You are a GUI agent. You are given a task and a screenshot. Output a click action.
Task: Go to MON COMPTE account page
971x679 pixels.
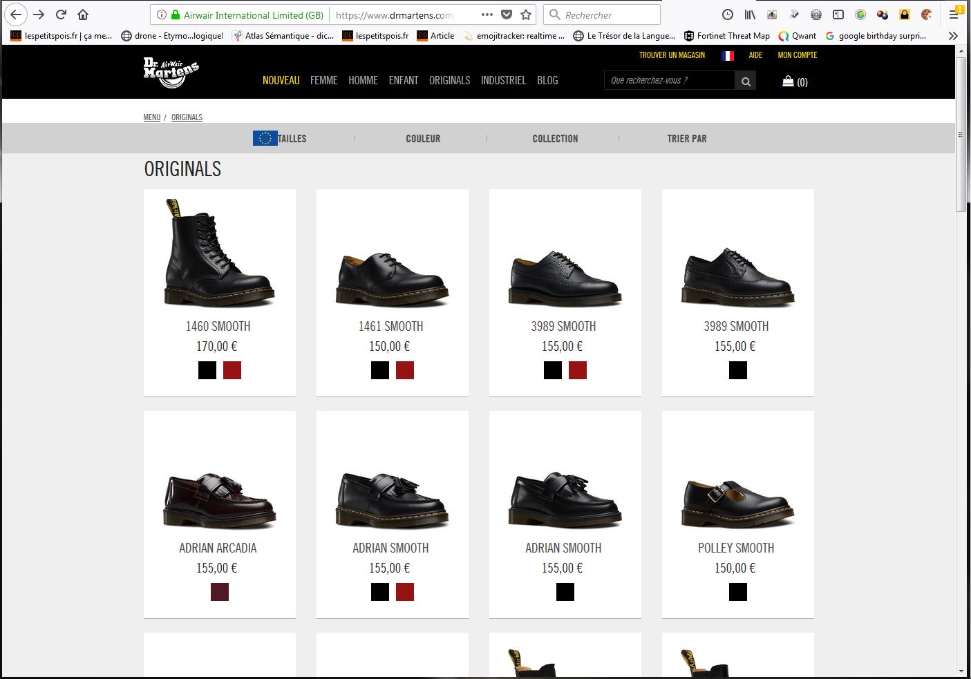point(798,55)
